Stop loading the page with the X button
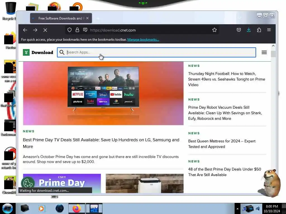 [45, 30]
